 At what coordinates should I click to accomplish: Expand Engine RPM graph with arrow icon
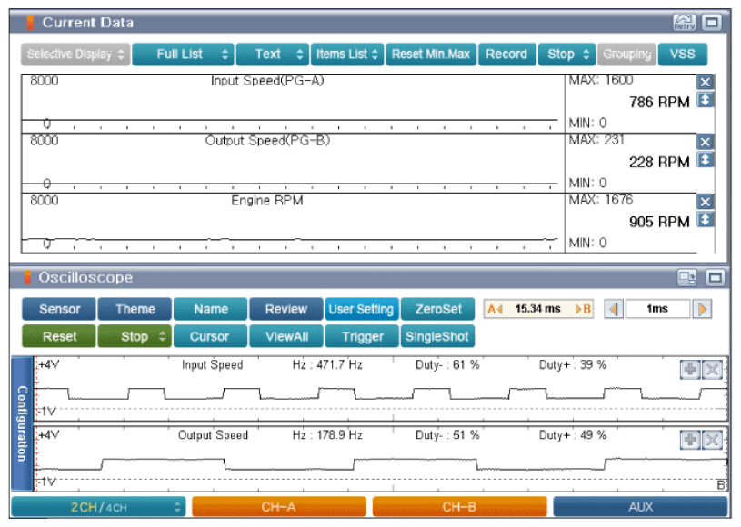pos(705,220)
